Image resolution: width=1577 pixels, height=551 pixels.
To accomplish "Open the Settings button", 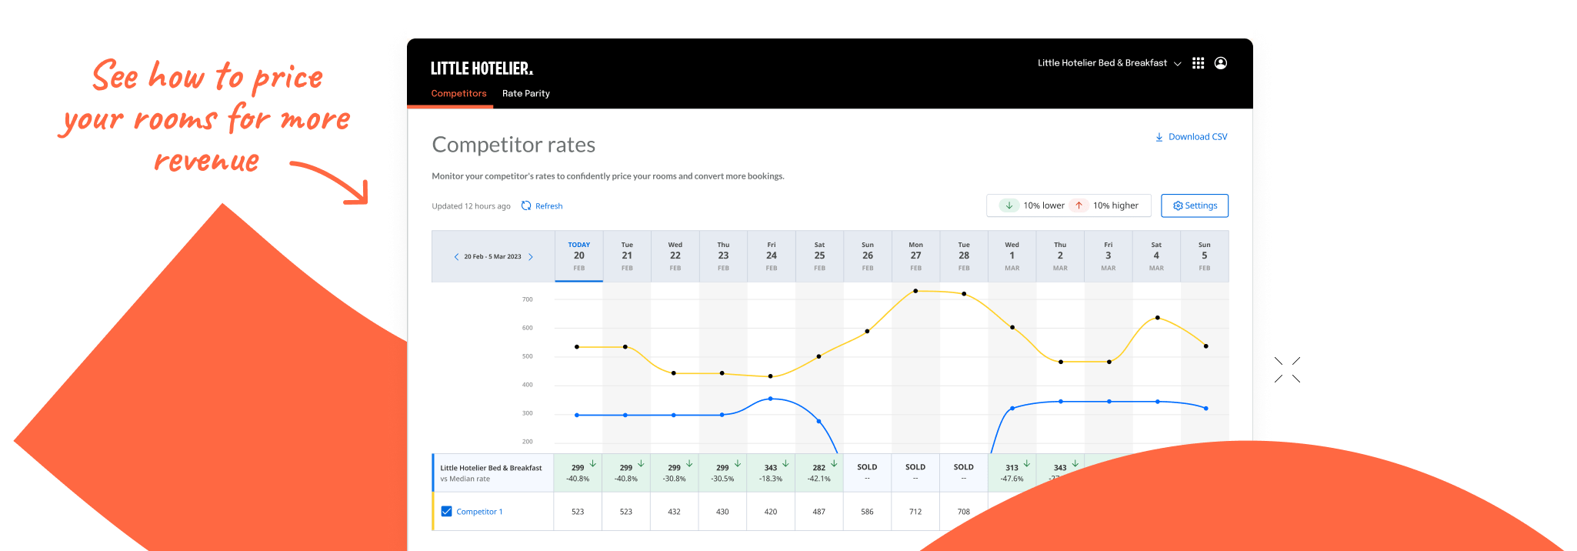I will click(1195, 205).
